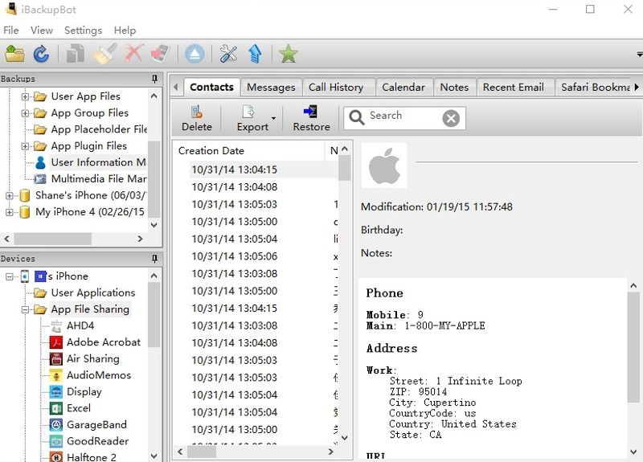This screenshot has width=643, height=462.
Task: Expand App Group Files folder
Action: (25, 113)
